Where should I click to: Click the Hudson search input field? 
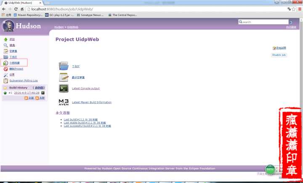(x=263, y=22)
